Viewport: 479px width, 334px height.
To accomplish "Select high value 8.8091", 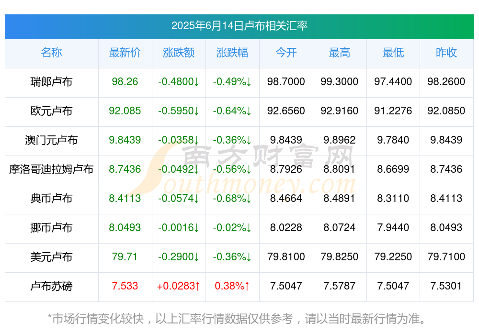I will click(340, 169).
